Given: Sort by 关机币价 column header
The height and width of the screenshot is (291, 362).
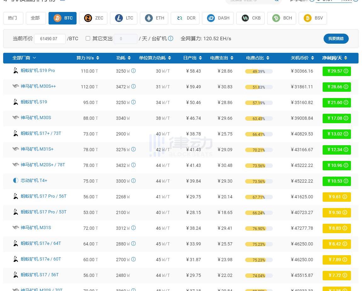Looking at the screenshot, I should [302, 58].
